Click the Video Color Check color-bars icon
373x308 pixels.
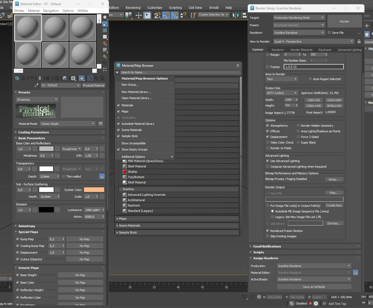tap(105, 43)
